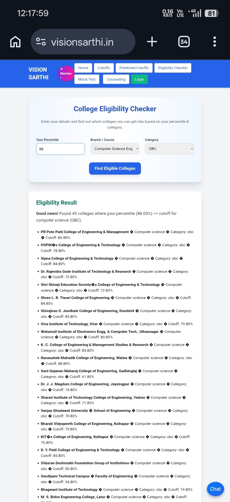This screenshot has width=230, height=502.
Task: Open the Eligibility Checker section
Action: click(172, 68)
